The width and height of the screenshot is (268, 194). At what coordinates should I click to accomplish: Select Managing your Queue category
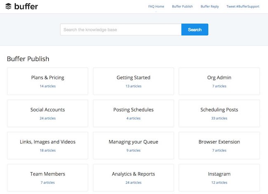click(x=133, y=145)
